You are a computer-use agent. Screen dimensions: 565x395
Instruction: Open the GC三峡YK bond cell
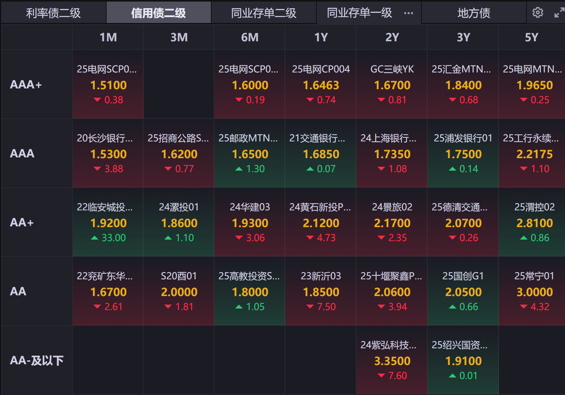(x=392, y=85)
